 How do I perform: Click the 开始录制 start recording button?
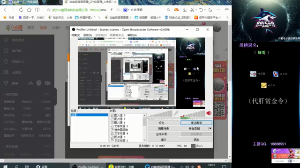coord(194,128)
